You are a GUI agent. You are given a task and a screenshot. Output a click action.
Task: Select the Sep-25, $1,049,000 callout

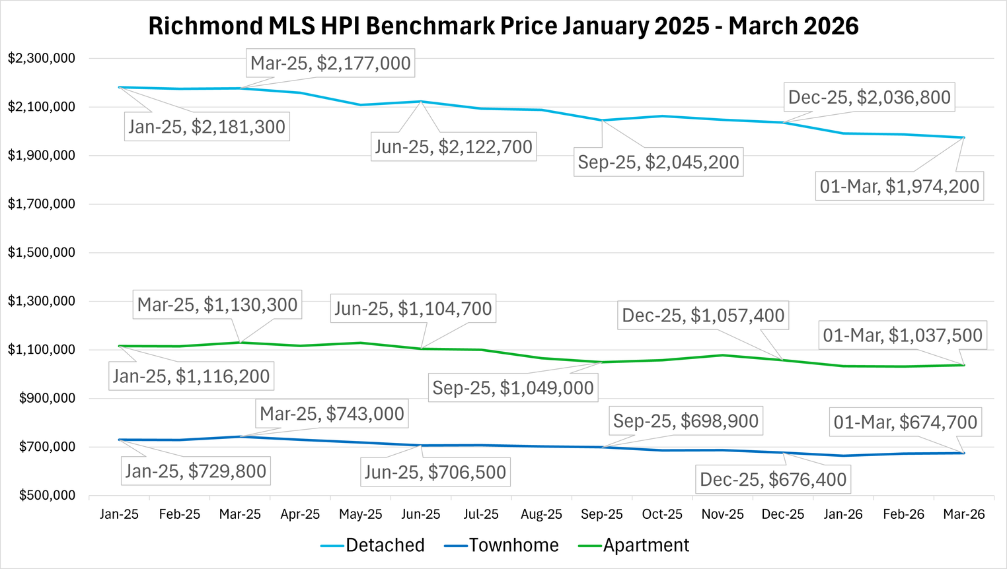pos(513,387)
